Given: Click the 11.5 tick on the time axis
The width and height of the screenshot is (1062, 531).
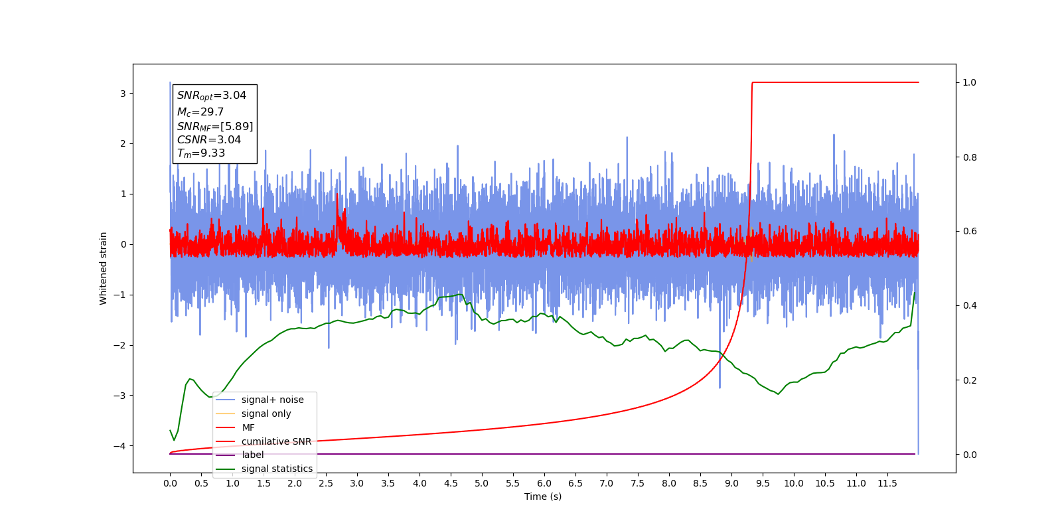Looking at the screenshot, I should tap(887, 483).
